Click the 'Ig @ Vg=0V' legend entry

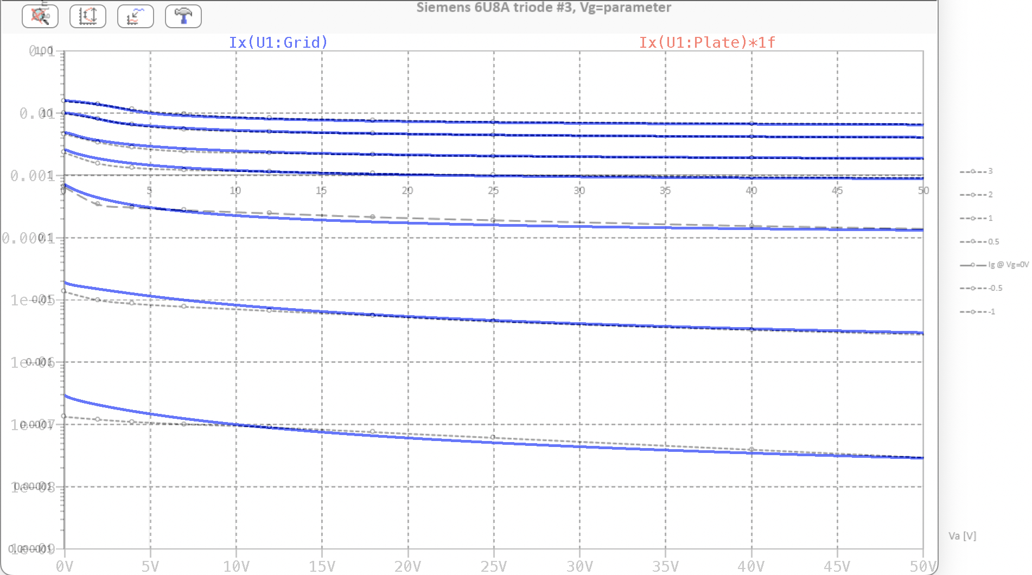point(994,265)
